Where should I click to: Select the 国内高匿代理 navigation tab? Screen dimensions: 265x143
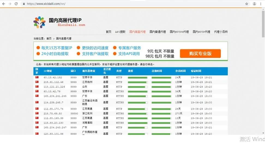click(x=137, y=32)
